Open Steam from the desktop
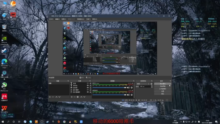Image resolution: width=220 pixels, height=124 pixels. click(4, 51)
